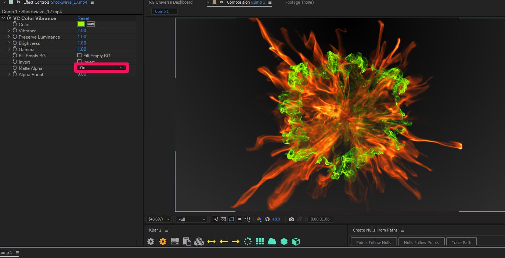Open the magnification ratio dropdown showing 48.8%
The height and width of the screenshot is (258, 505).
(158, 219)
